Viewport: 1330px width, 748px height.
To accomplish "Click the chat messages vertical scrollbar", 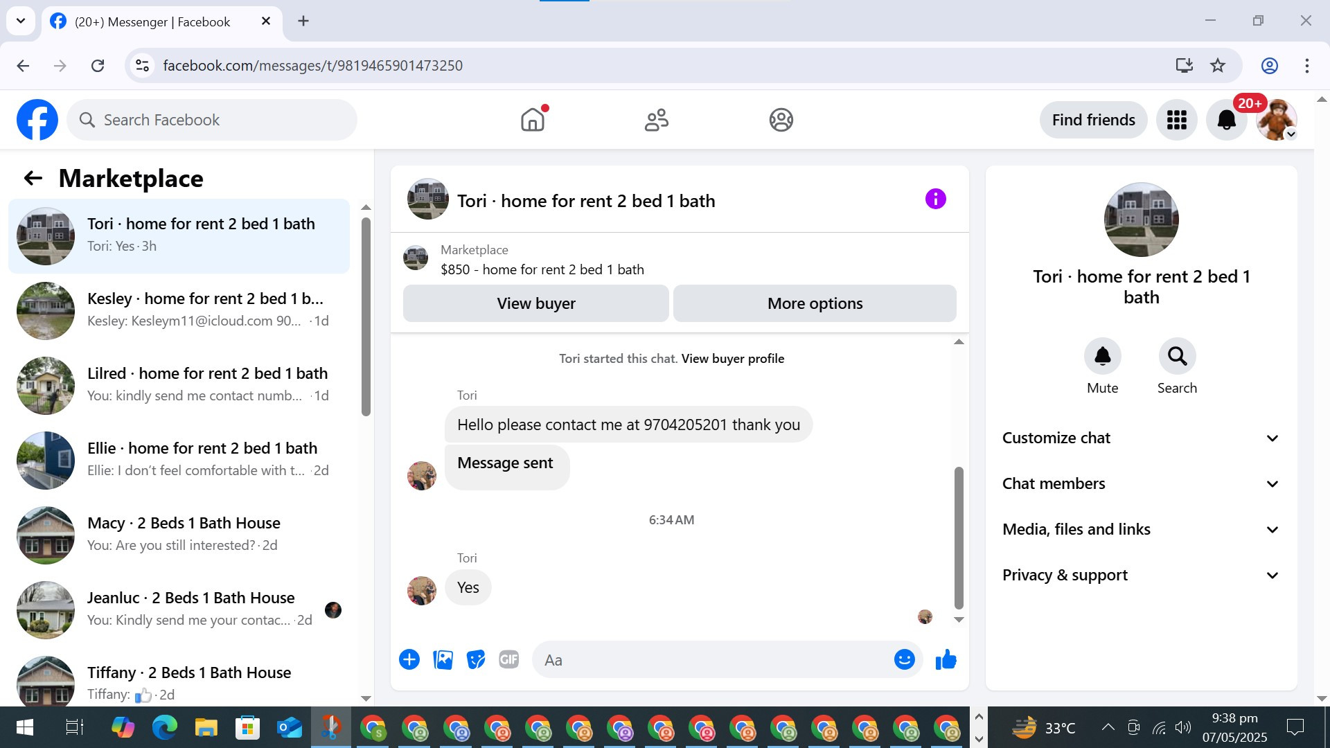I will [959, 537].
